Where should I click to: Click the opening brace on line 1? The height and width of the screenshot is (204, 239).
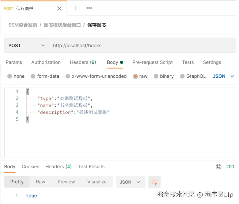28,91
